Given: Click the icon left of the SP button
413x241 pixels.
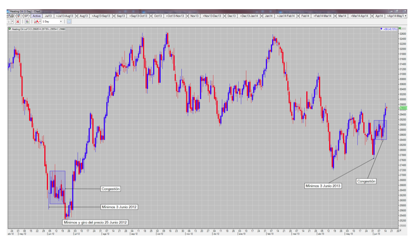Looking at the screenshot, I should (x=19, y=16).
